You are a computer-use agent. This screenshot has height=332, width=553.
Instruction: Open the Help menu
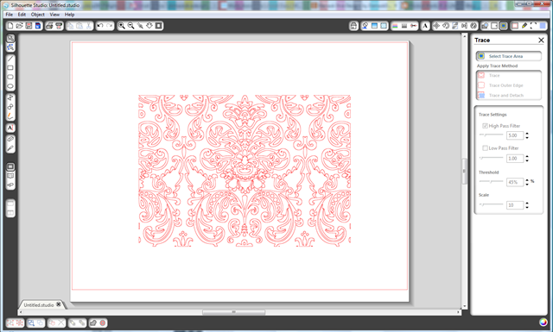coord(69,15)
